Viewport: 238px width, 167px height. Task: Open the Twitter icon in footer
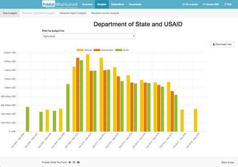[x=70, y=162]
